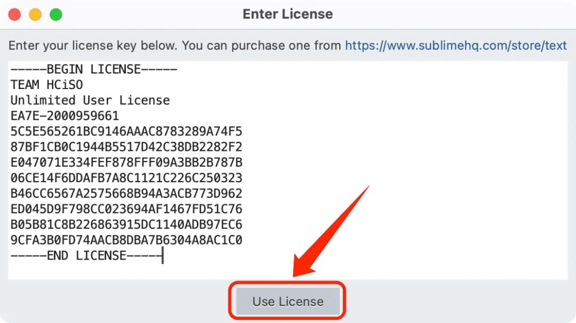This screenshot has height=323, width=576.
Task: Click empty space below END LICENSE line
Action: point(287,271)
